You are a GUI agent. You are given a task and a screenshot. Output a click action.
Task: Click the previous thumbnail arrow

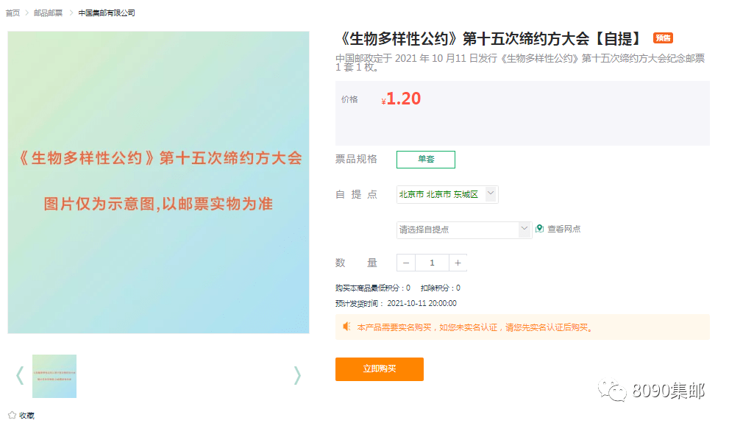pyautogui.click(x=20, y=376)
